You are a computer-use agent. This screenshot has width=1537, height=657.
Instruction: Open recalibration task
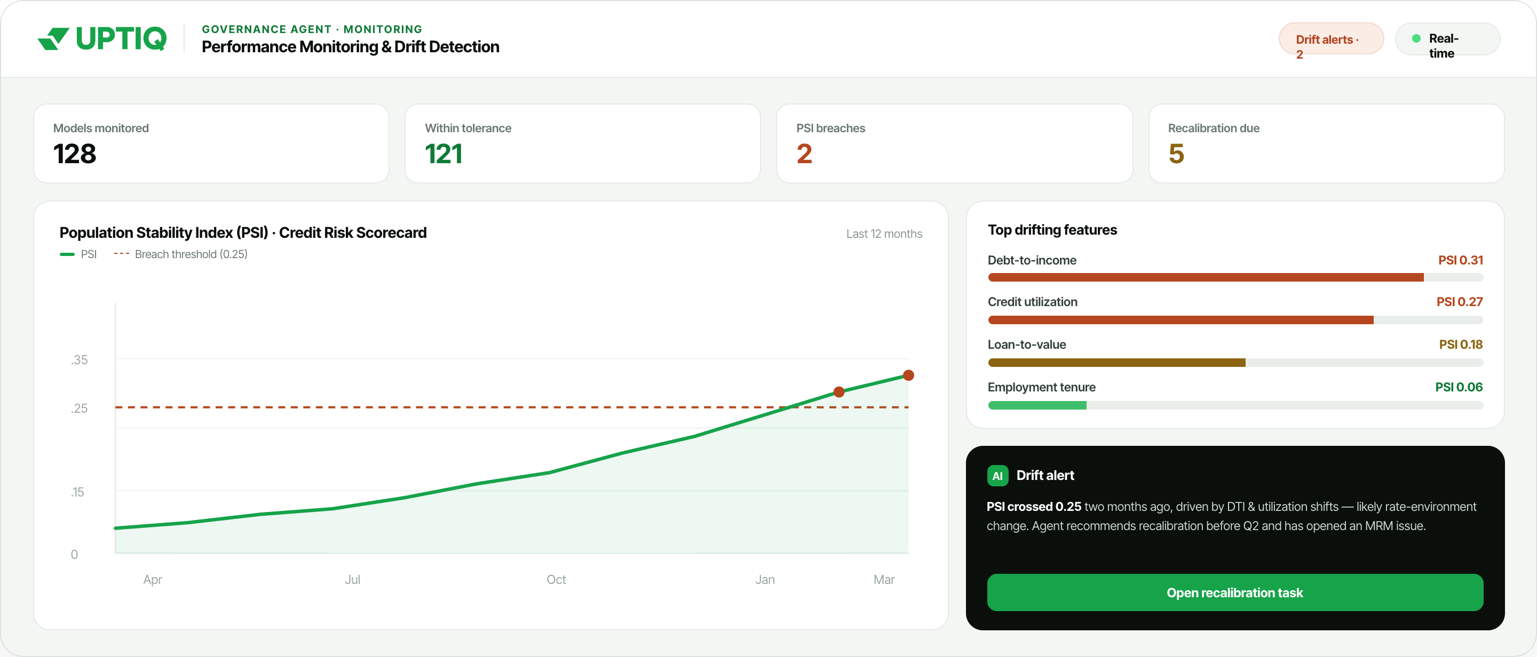[x=1234, y=592]
